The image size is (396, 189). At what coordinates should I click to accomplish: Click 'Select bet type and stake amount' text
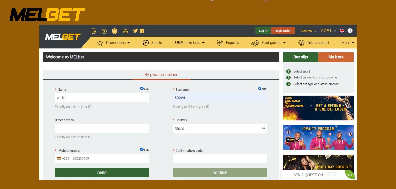coord(316,84)
